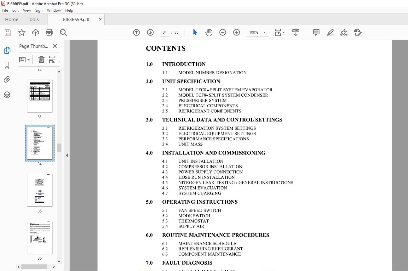Select page 36 thumbnail

[x=40, y=237]
